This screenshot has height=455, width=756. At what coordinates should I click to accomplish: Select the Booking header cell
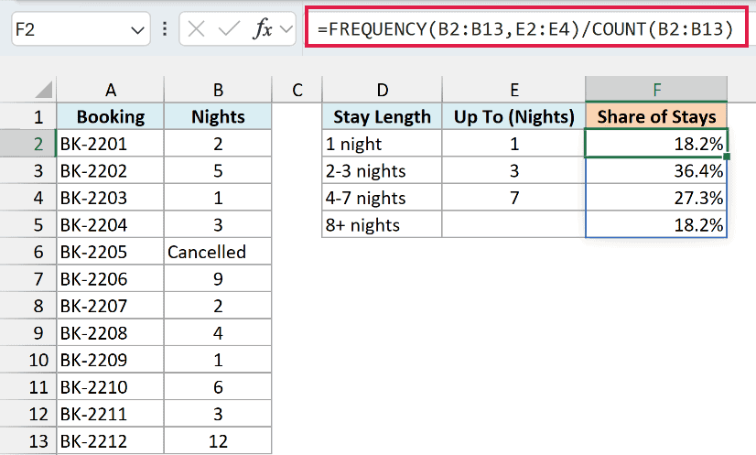[x=111, y=117]
